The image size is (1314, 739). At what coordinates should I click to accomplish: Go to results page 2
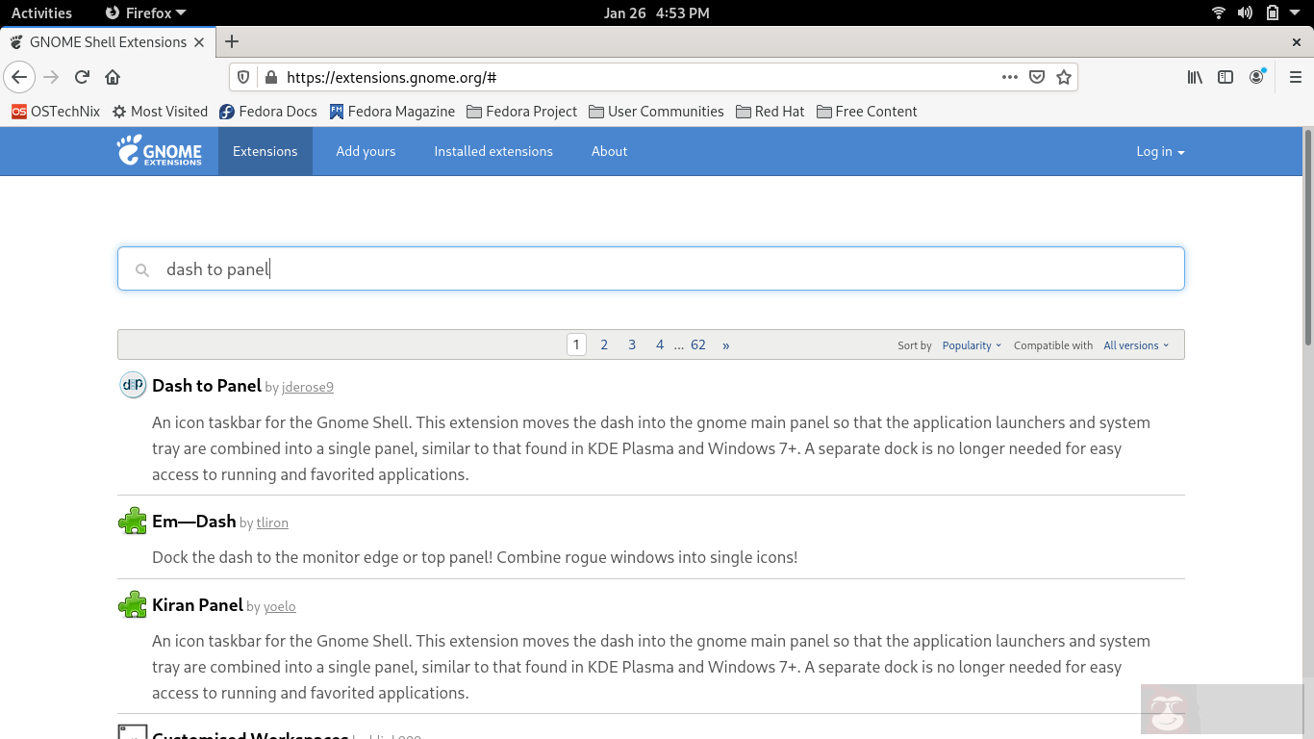click(x=604, y=344)
